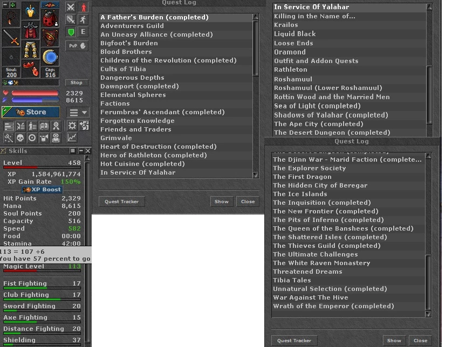Toggle chase mode running figure
466x347 pixels.
[84, 19]
